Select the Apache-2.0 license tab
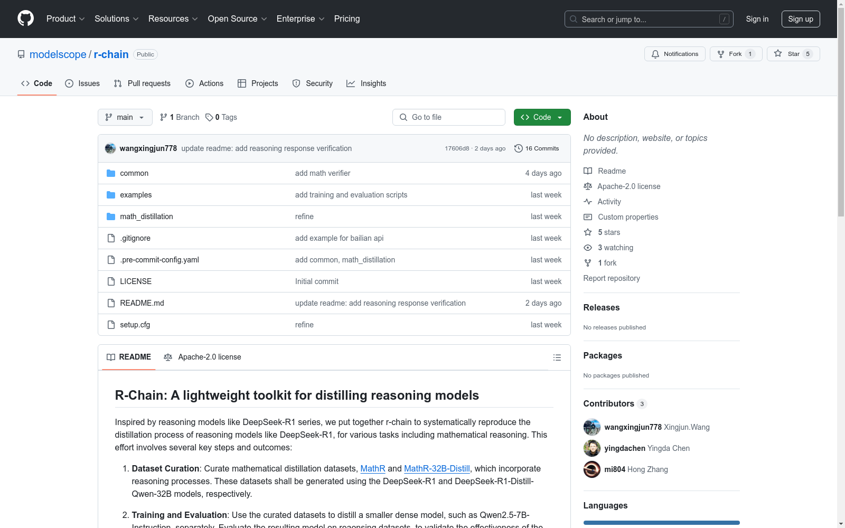This screenshot has width=845, height=528. click(x=203, y=357)
